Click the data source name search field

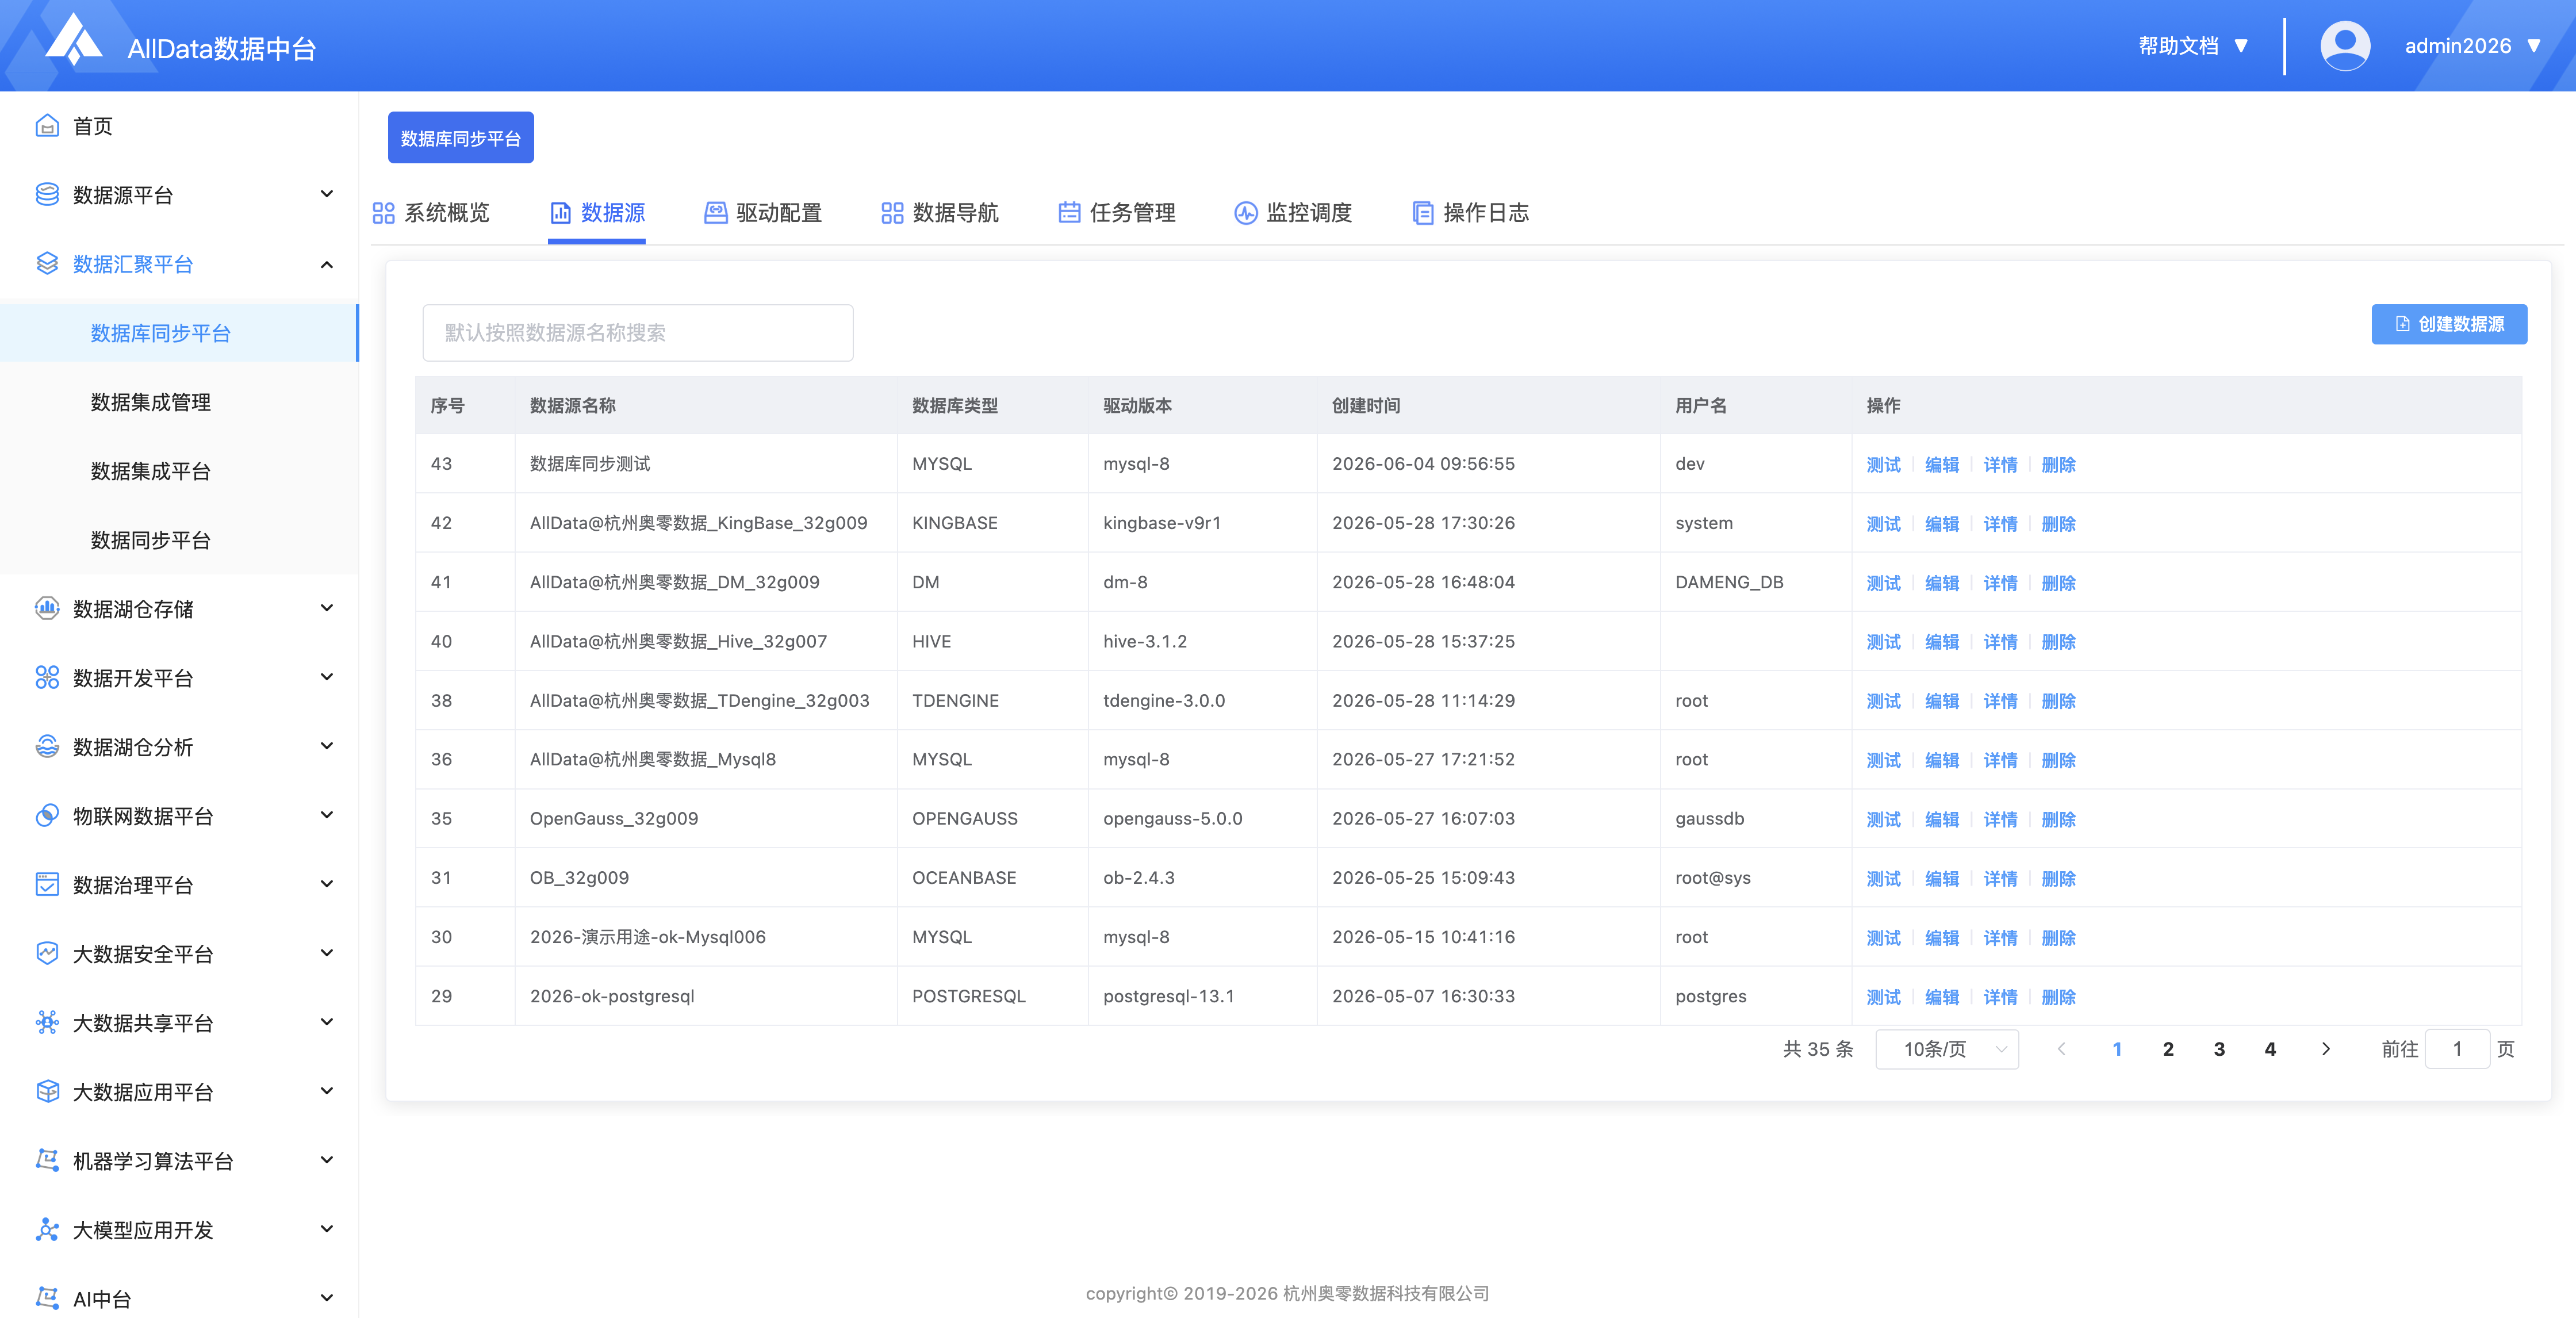point(638,333)
